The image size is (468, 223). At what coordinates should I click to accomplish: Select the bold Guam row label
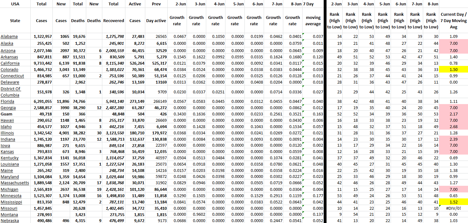tap(7, 114)
